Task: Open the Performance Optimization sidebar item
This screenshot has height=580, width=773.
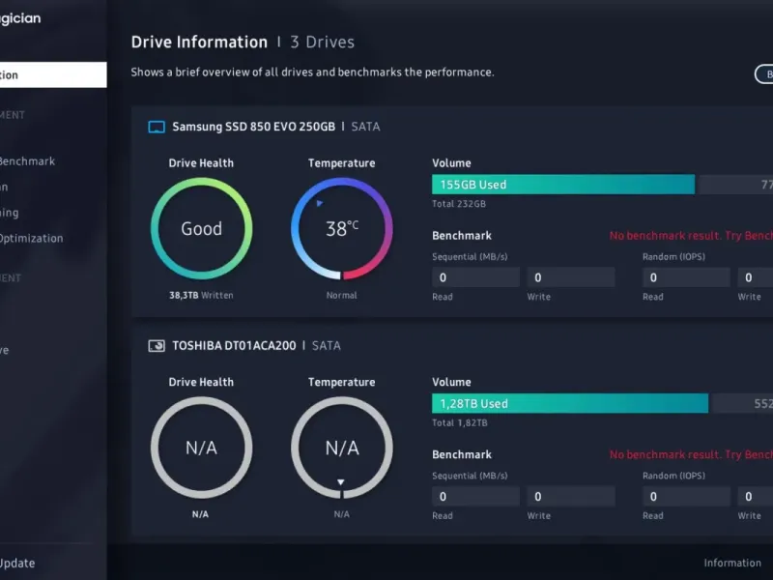Action: [x=32, y=238]
